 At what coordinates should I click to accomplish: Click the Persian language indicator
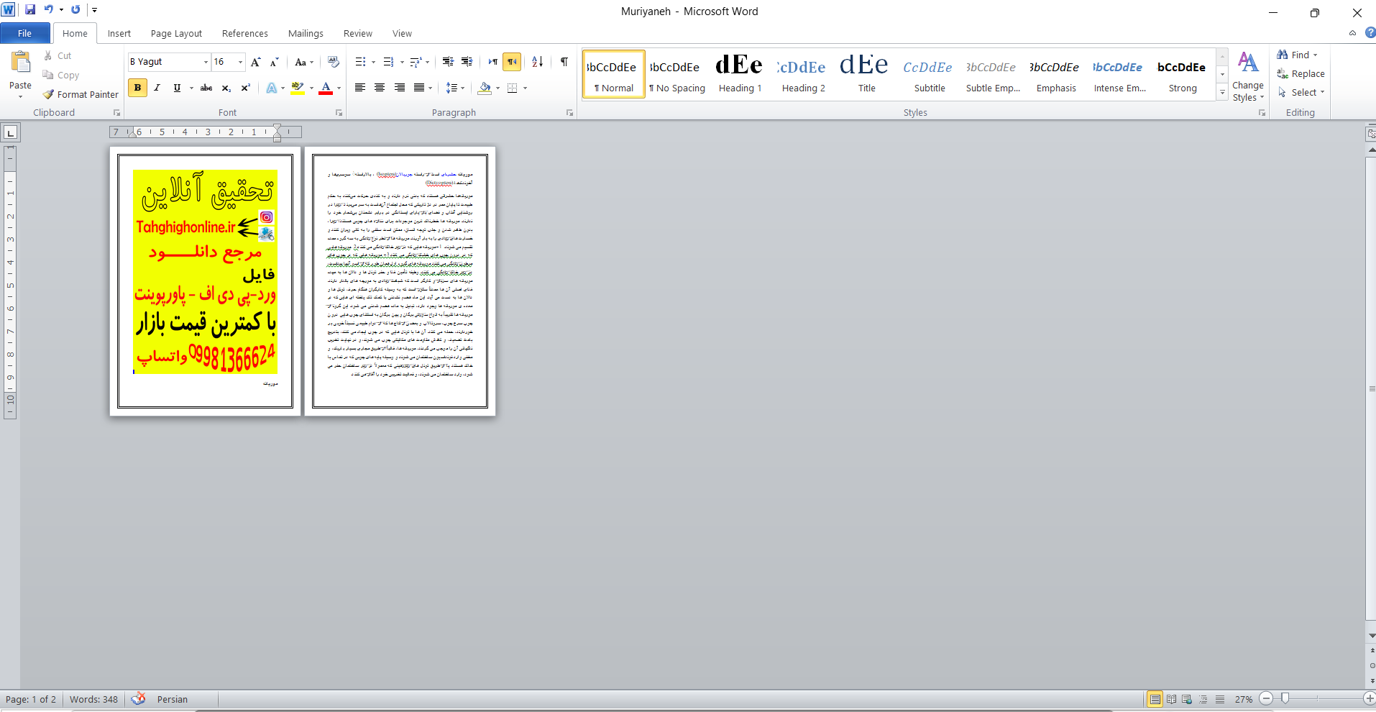coord(173,699)
